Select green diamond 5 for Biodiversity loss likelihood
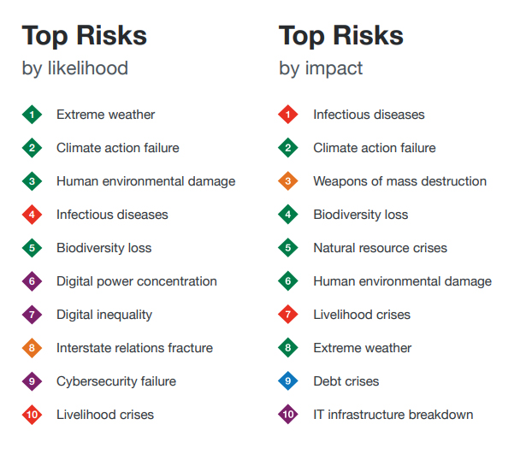532x454 pixels. tap(32, 248)
